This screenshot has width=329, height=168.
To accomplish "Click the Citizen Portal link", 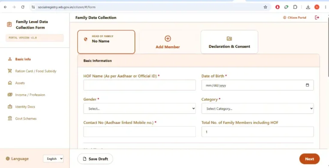I will pyautogui.click(x=295, y=18).
